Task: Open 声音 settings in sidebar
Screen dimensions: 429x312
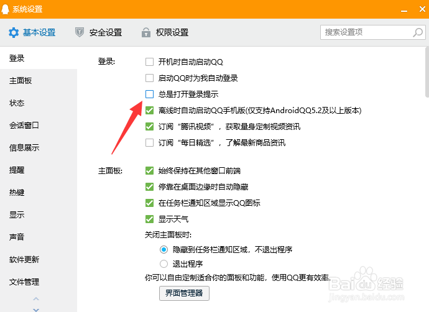Action: pyautogui.click(x=39, y=237)
